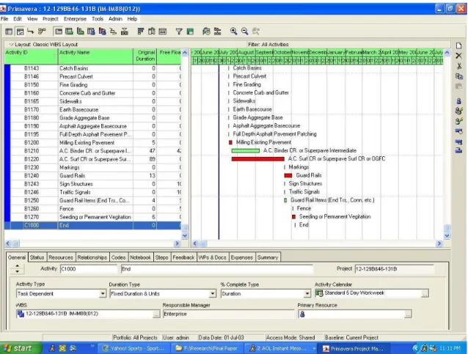The width and height of the screenshot is (468, 354).
Task: Delete activity using the X icon
Action: point(459,56)
